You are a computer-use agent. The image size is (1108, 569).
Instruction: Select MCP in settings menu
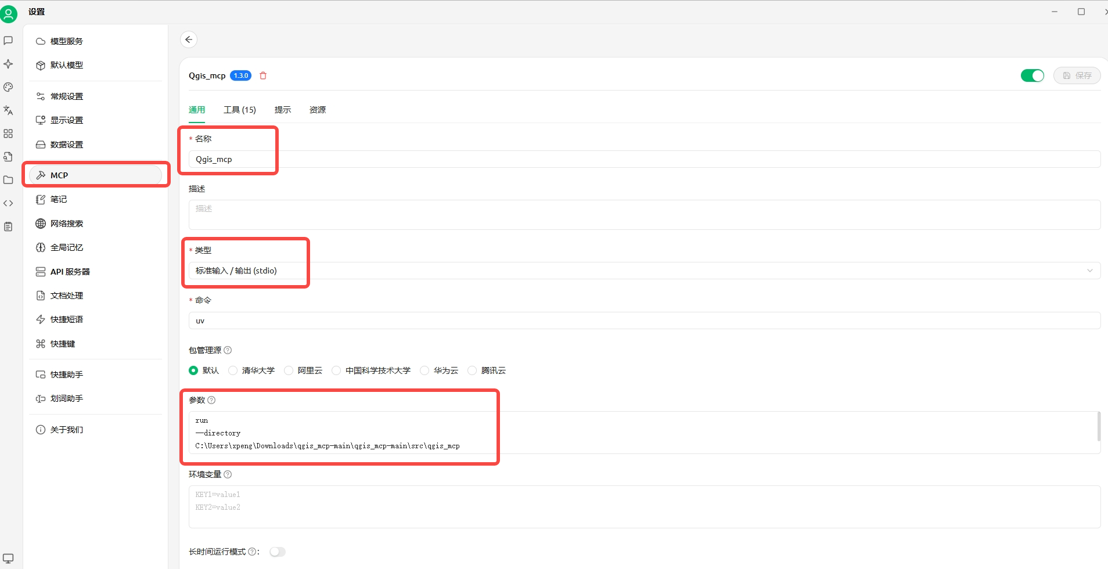click(96, 175)
